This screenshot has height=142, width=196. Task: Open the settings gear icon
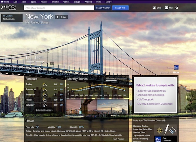177,8
